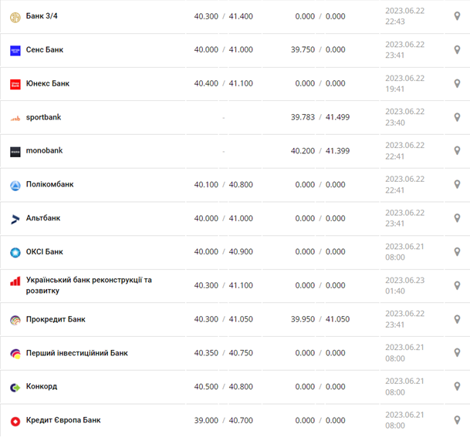Click the ОКСІ Банк logo icon
This screenshot has height=437, width=470.
[15, 252]
